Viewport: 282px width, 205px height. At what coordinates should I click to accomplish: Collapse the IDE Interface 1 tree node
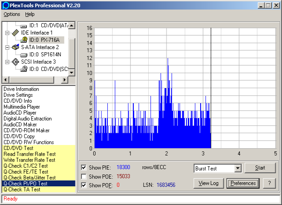[7, 33]
